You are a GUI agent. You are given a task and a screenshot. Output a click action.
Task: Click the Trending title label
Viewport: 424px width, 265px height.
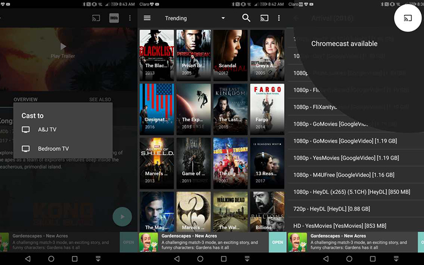176,18
